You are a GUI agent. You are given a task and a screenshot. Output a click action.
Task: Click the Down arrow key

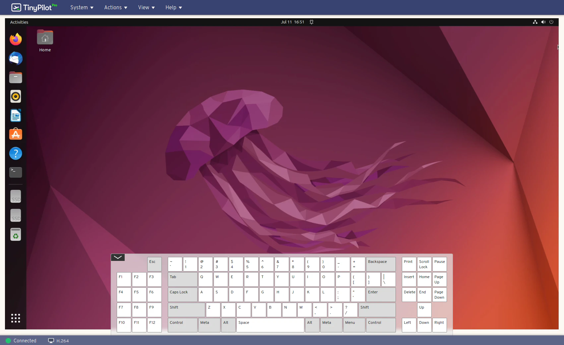[x=424, y=325]
